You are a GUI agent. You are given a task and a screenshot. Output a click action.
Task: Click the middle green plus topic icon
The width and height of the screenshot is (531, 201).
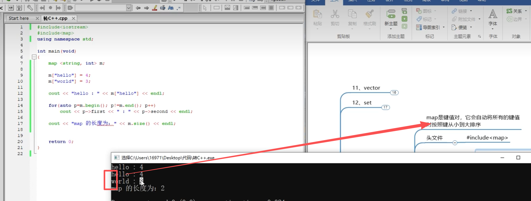point(404,19)
